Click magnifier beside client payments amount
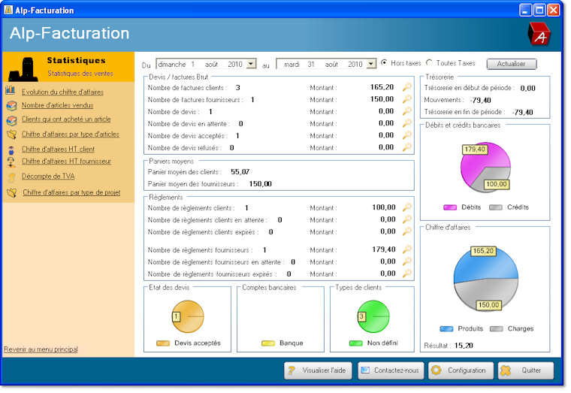The height and width of the screenshot is (393, 571). [407, 207]
